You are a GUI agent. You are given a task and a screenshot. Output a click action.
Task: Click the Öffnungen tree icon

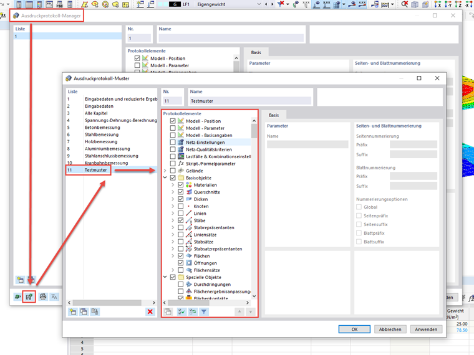[189, 263]
